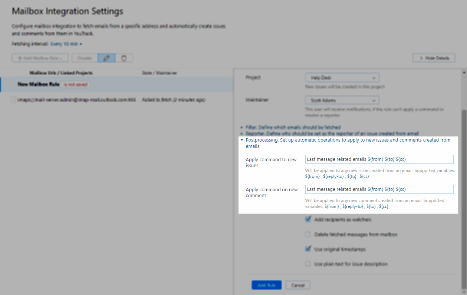
Task: Open the Maintainer dropdown showing Scott Adams
Action: (x=342, y=100)
